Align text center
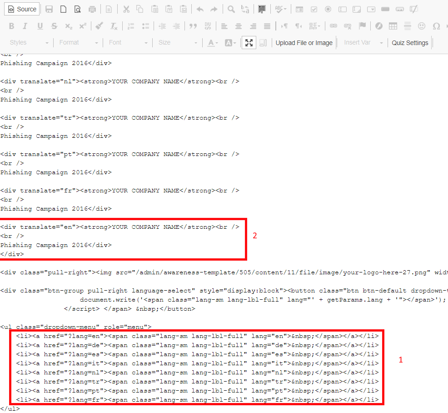Screen dimensions: 448x413 point(238,26)
